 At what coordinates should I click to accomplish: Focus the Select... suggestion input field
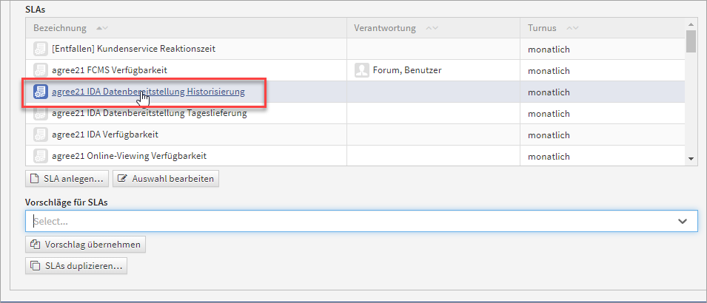pyautogui.click(x=348, y=221)
